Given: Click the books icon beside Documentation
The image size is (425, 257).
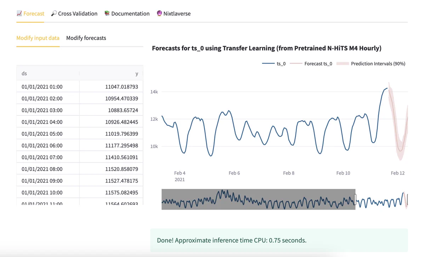Looking at the screenshot, I should click(x=107, y=13).
